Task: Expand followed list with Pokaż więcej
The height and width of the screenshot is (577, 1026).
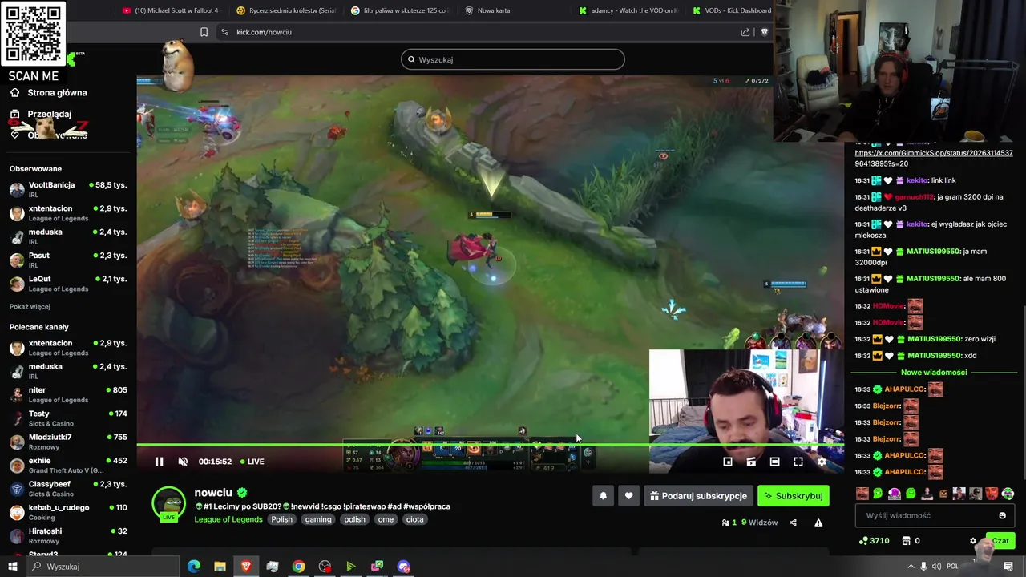Action: 30,306
